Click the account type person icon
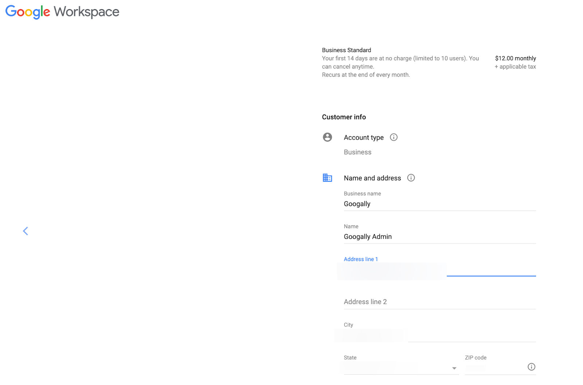The width and height of the screenshot is (583, 385). coord(327,137)
